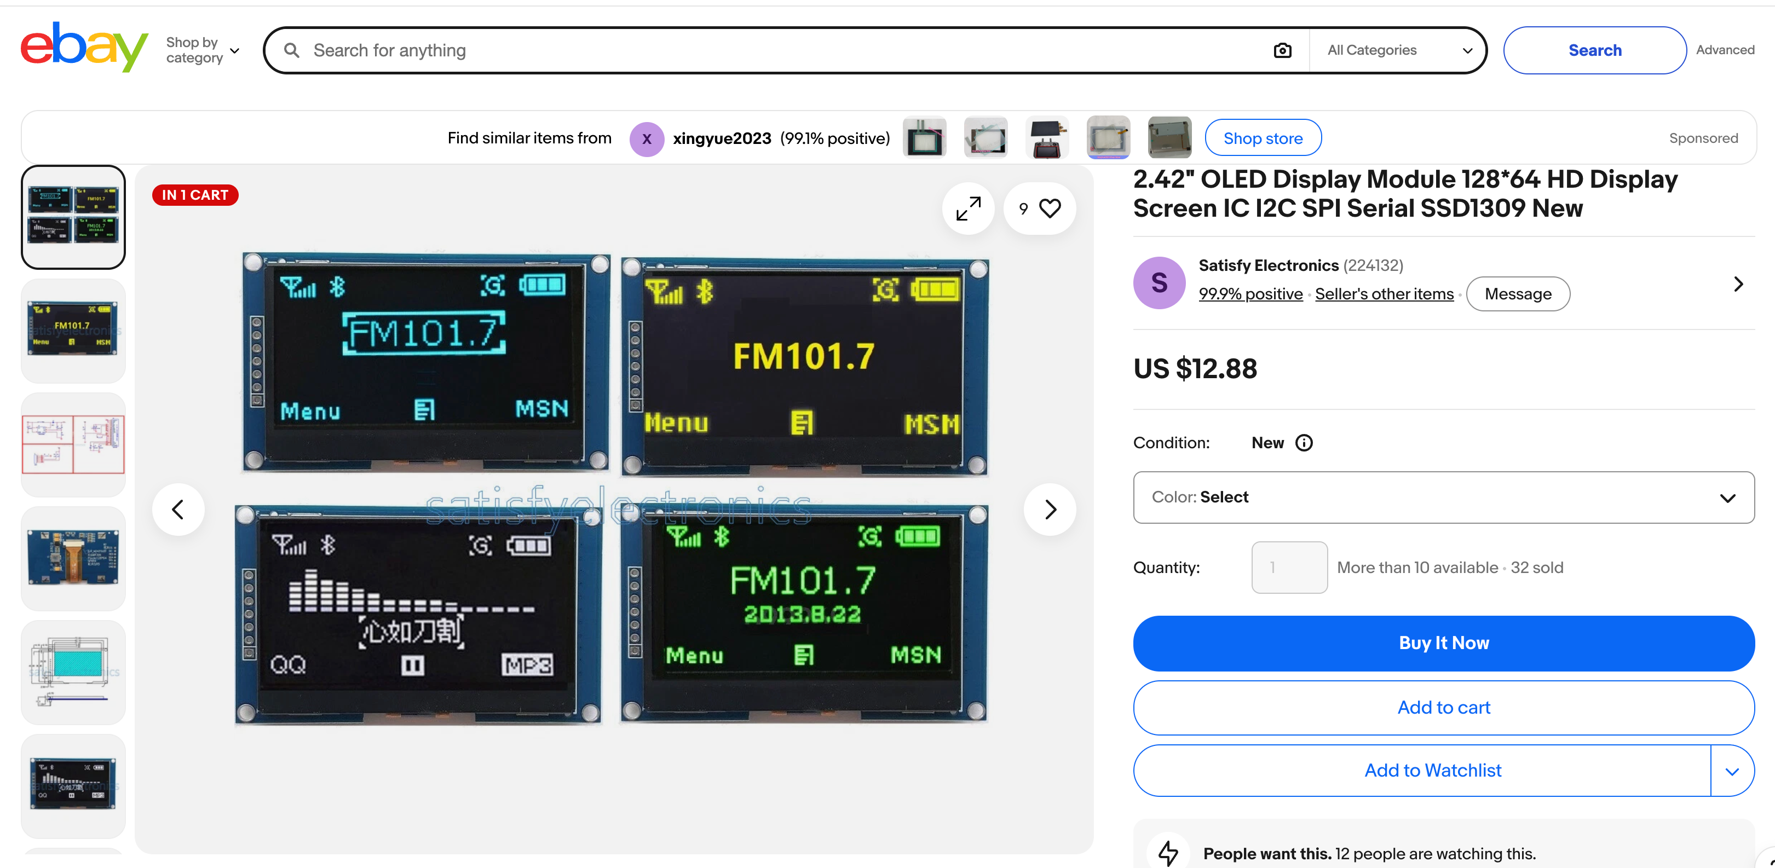
Task: Click the magnifier icon in search bar
Action: pyautogui.click(x=291, y=50)
